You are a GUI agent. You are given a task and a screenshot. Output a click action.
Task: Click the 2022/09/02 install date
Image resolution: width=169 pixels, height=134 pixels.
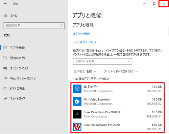click(x=154, y=104)
